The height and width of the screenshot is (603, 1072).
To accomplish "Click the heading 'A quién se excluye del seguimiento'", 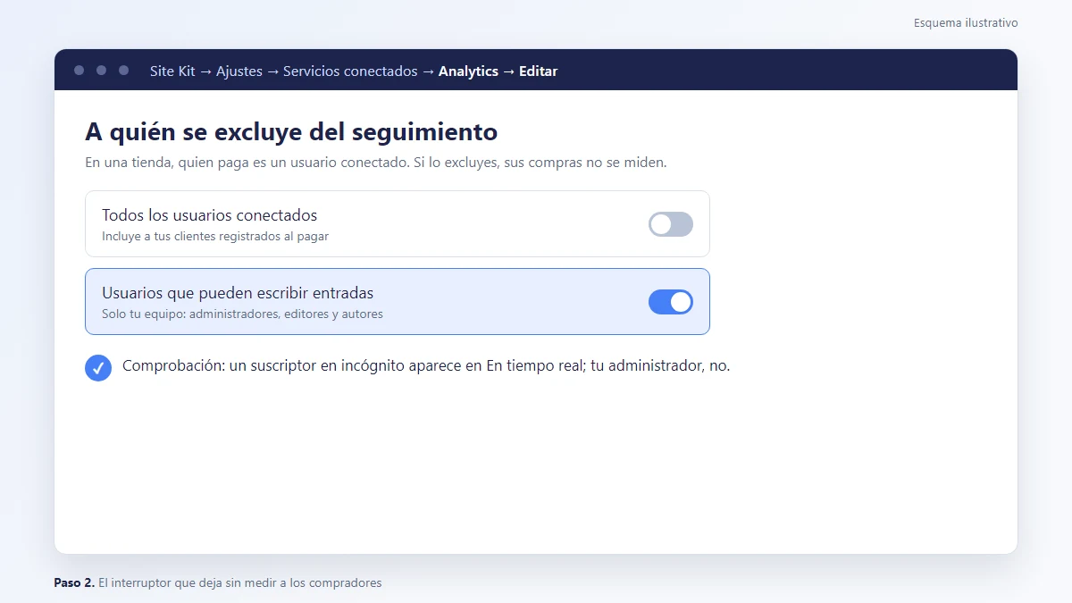I will click(291, 132).
